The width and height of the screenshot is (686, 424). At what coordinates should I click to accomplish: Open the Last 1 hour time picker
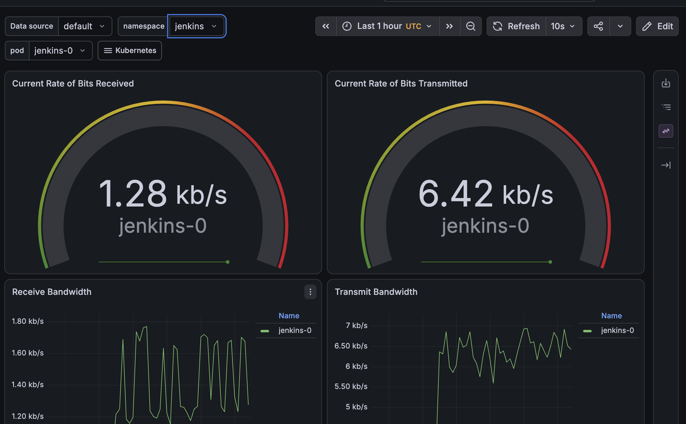click(x=387, y=26)
